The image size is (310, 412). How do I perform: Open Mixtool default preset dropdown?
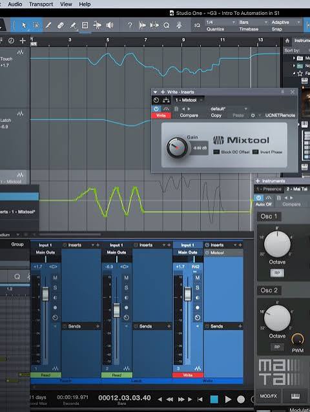coord(229,108)
